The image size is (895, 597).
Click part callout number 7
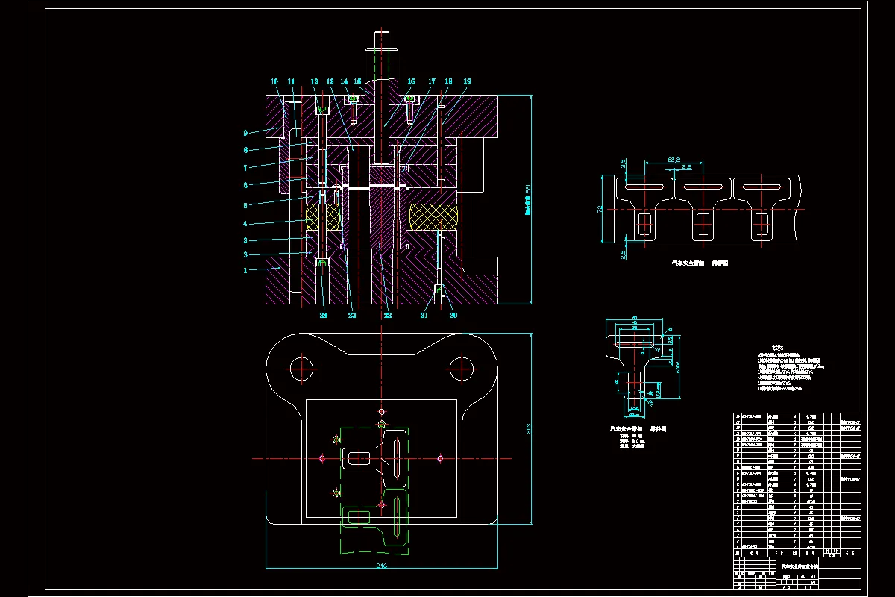(x=245, y=168)
